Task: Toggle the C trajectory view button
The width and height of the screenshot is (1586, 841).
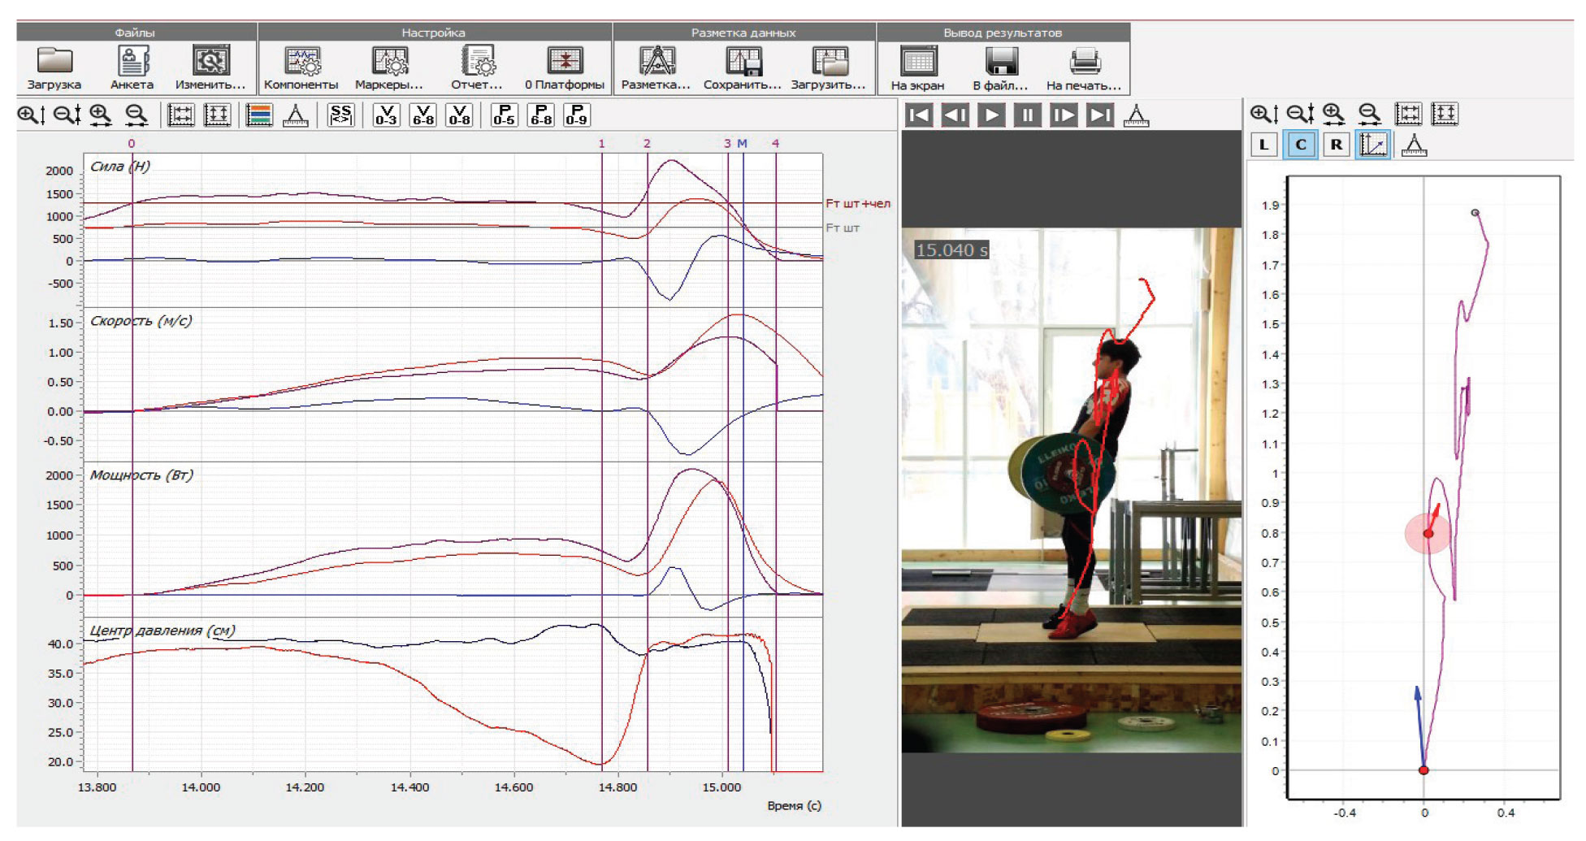Action: tap(1300, 145)
